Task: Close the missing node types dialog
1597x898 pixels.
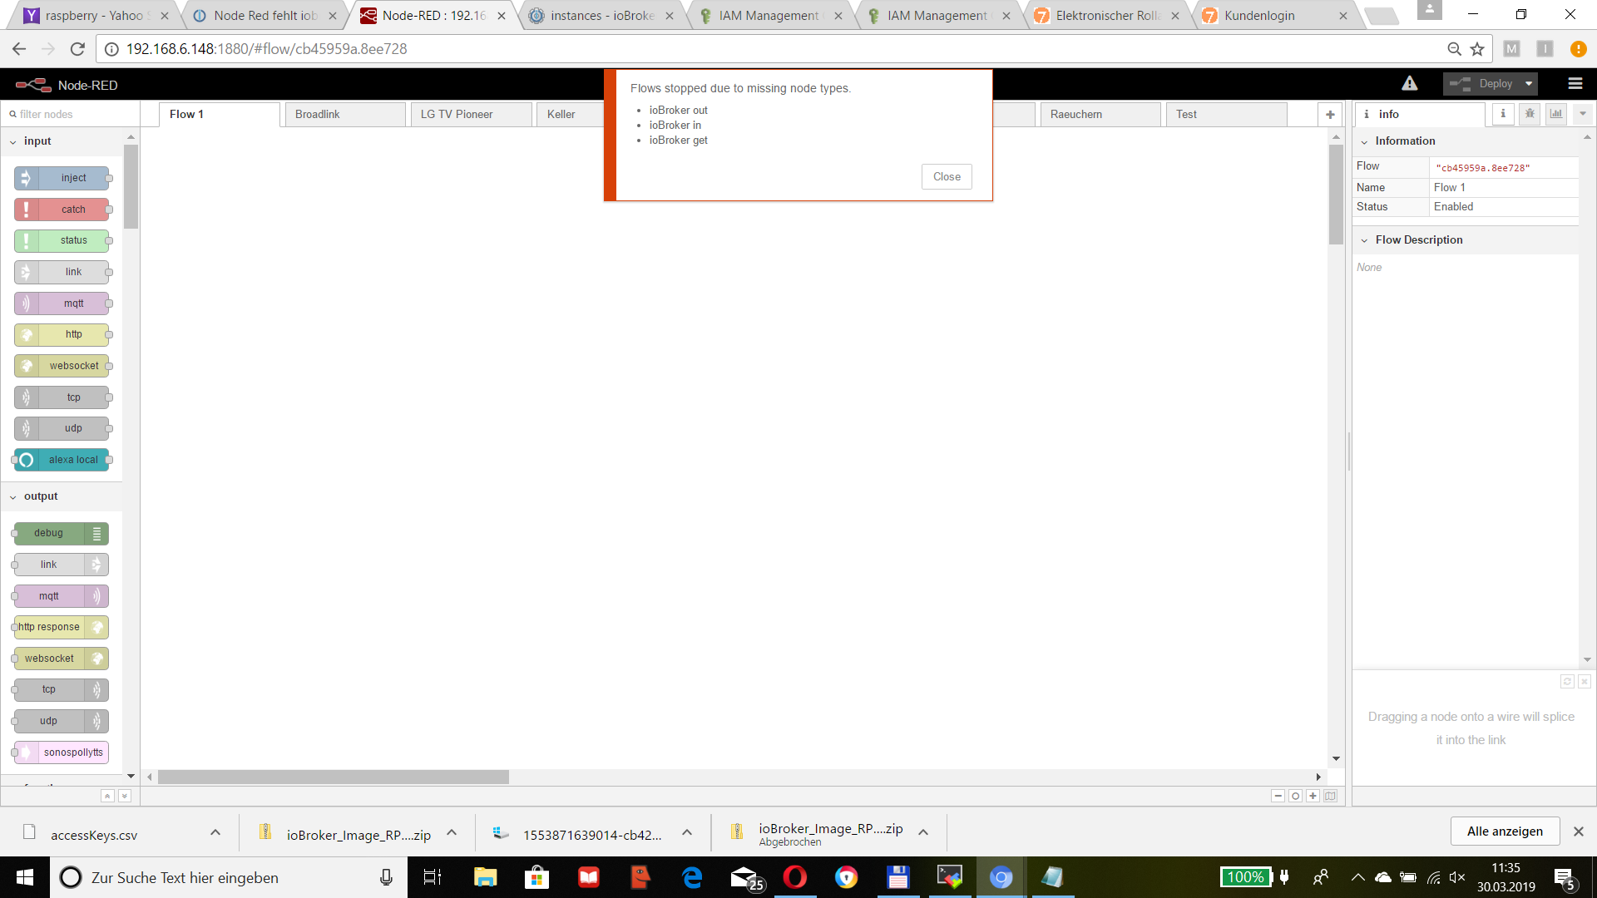Action: tap(947, 176)
